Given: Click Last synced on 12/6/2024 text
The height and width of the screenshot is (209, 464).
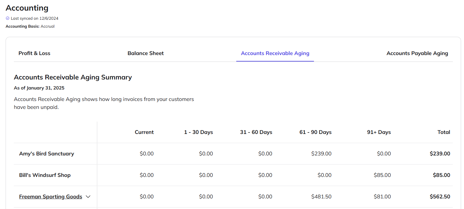Looking at the screenshot, I should [35, 18].
